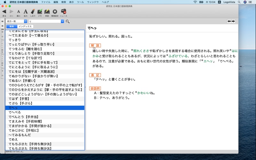Image resolution: width=256 pixels, height=160 pixels.
Task: Open 環境設定 preferences gear
Action: (55, 12)
